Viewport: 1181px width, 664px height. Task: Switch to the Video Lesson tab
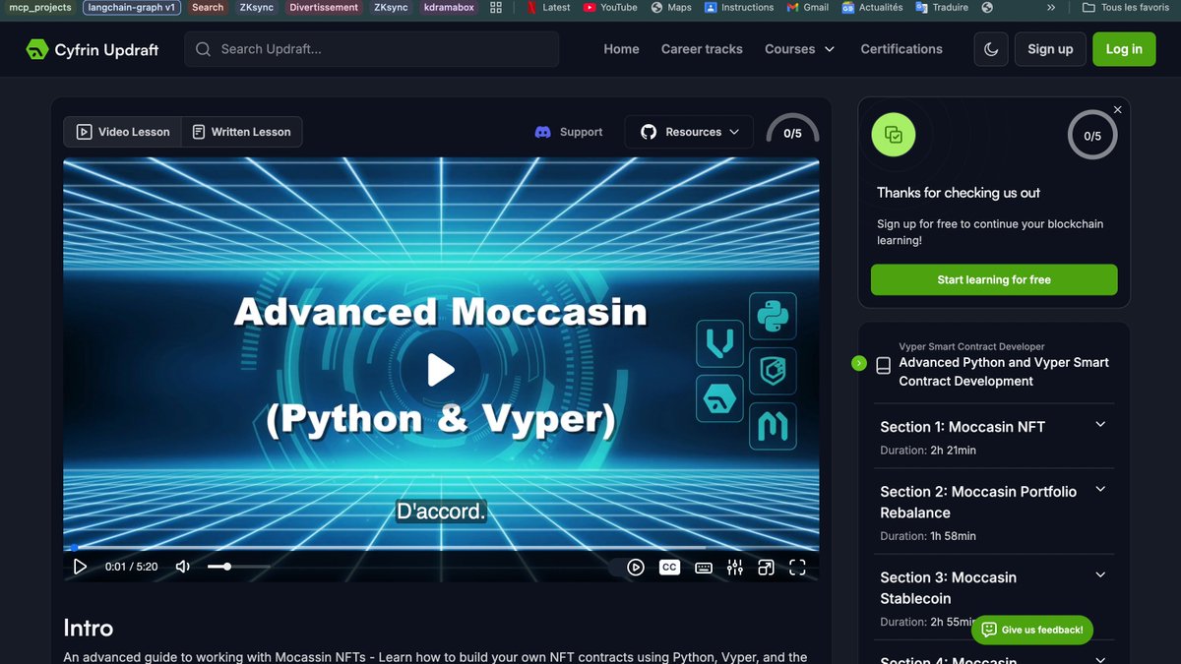[123, 132]
